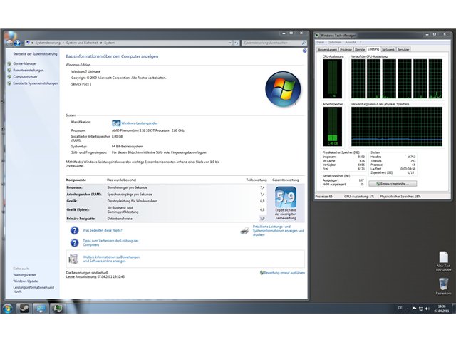Show hidden tray icons arrow

pos(408,309)
